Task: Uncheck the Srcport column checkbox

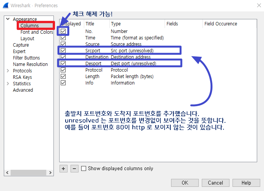Action: 63,50
